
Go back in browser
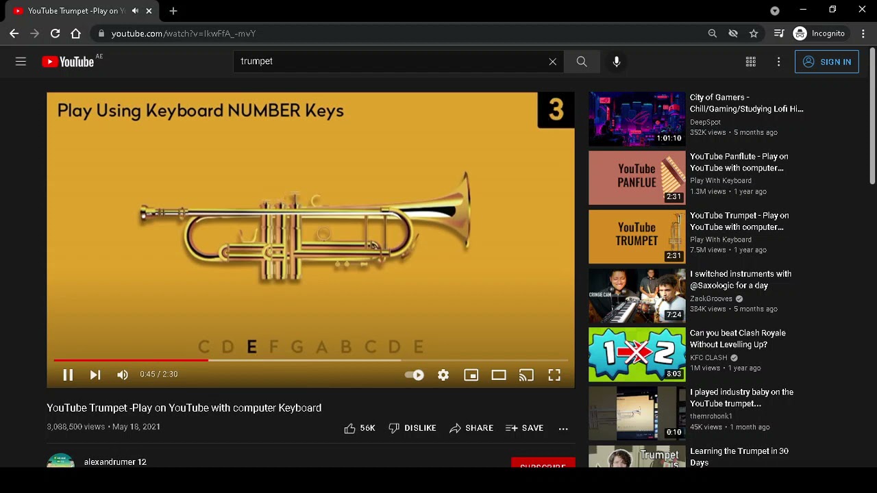pyautogui.click(x=14, y=34)
